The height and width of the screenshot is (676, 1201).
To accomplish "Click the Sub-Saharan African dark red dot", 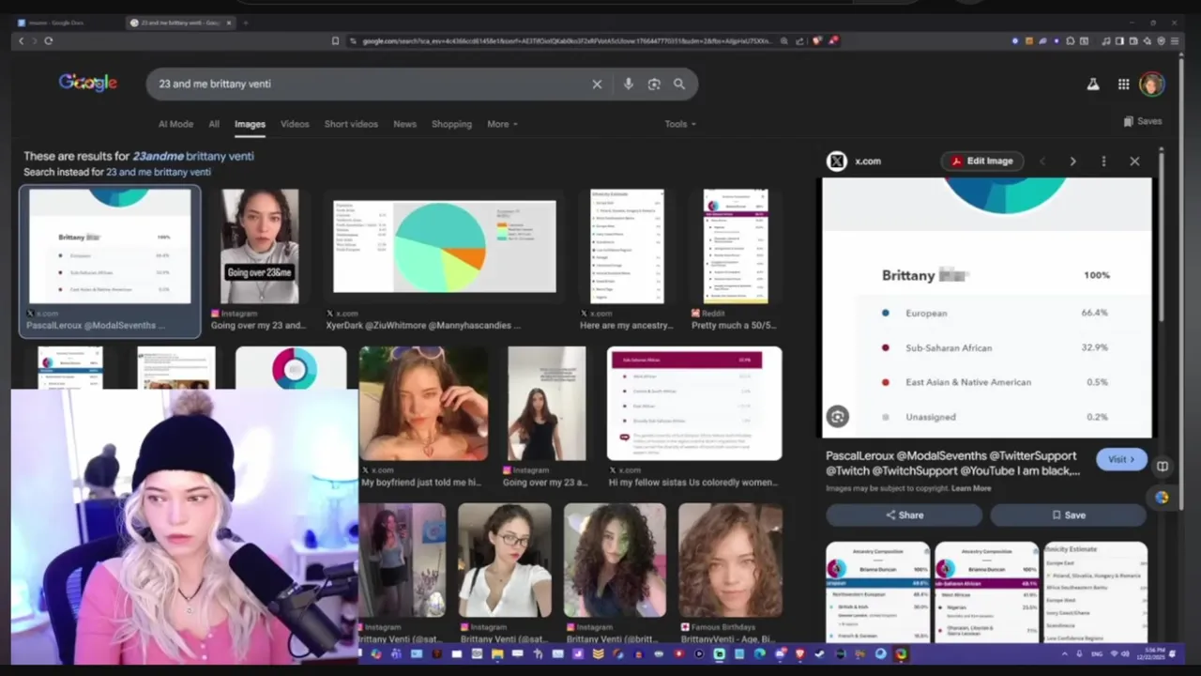I will [x=885, y=347].
